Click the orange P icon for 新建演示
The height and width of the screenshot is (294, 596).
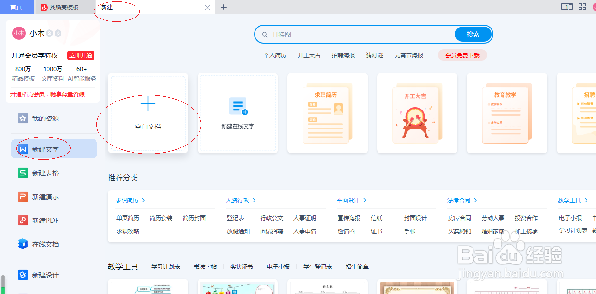coord(22,197)
